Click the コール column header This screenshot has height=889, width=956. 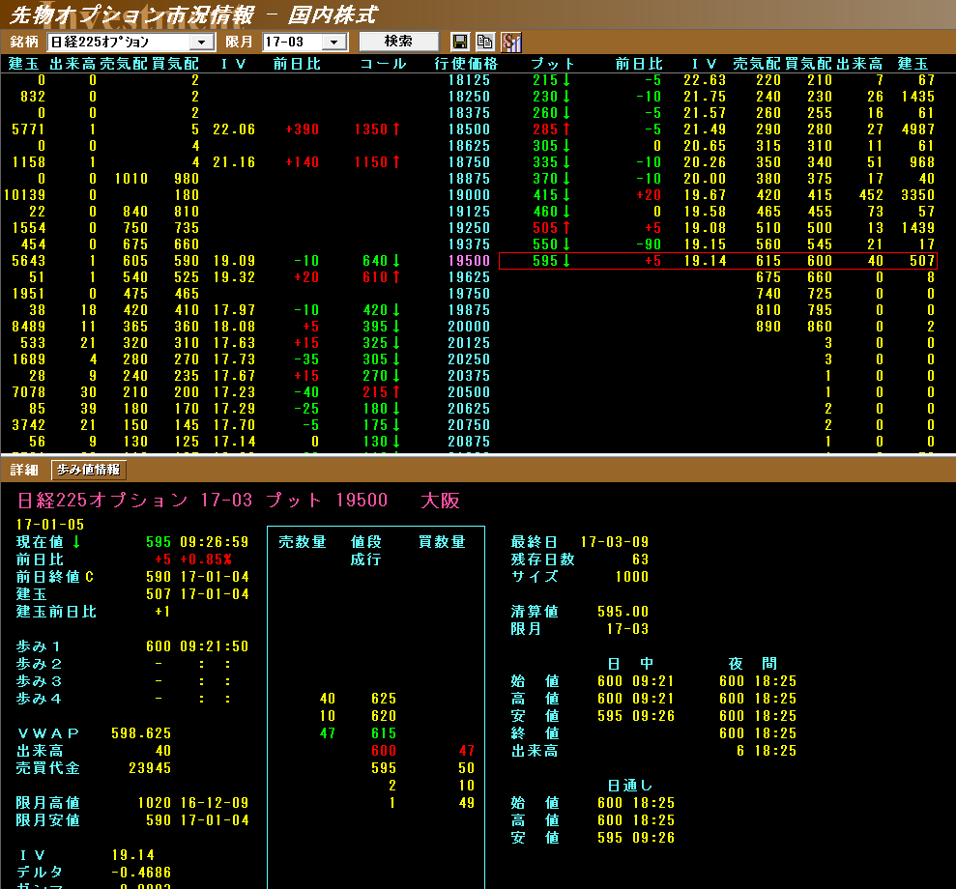pyautogui.click(x=383, y=64)
